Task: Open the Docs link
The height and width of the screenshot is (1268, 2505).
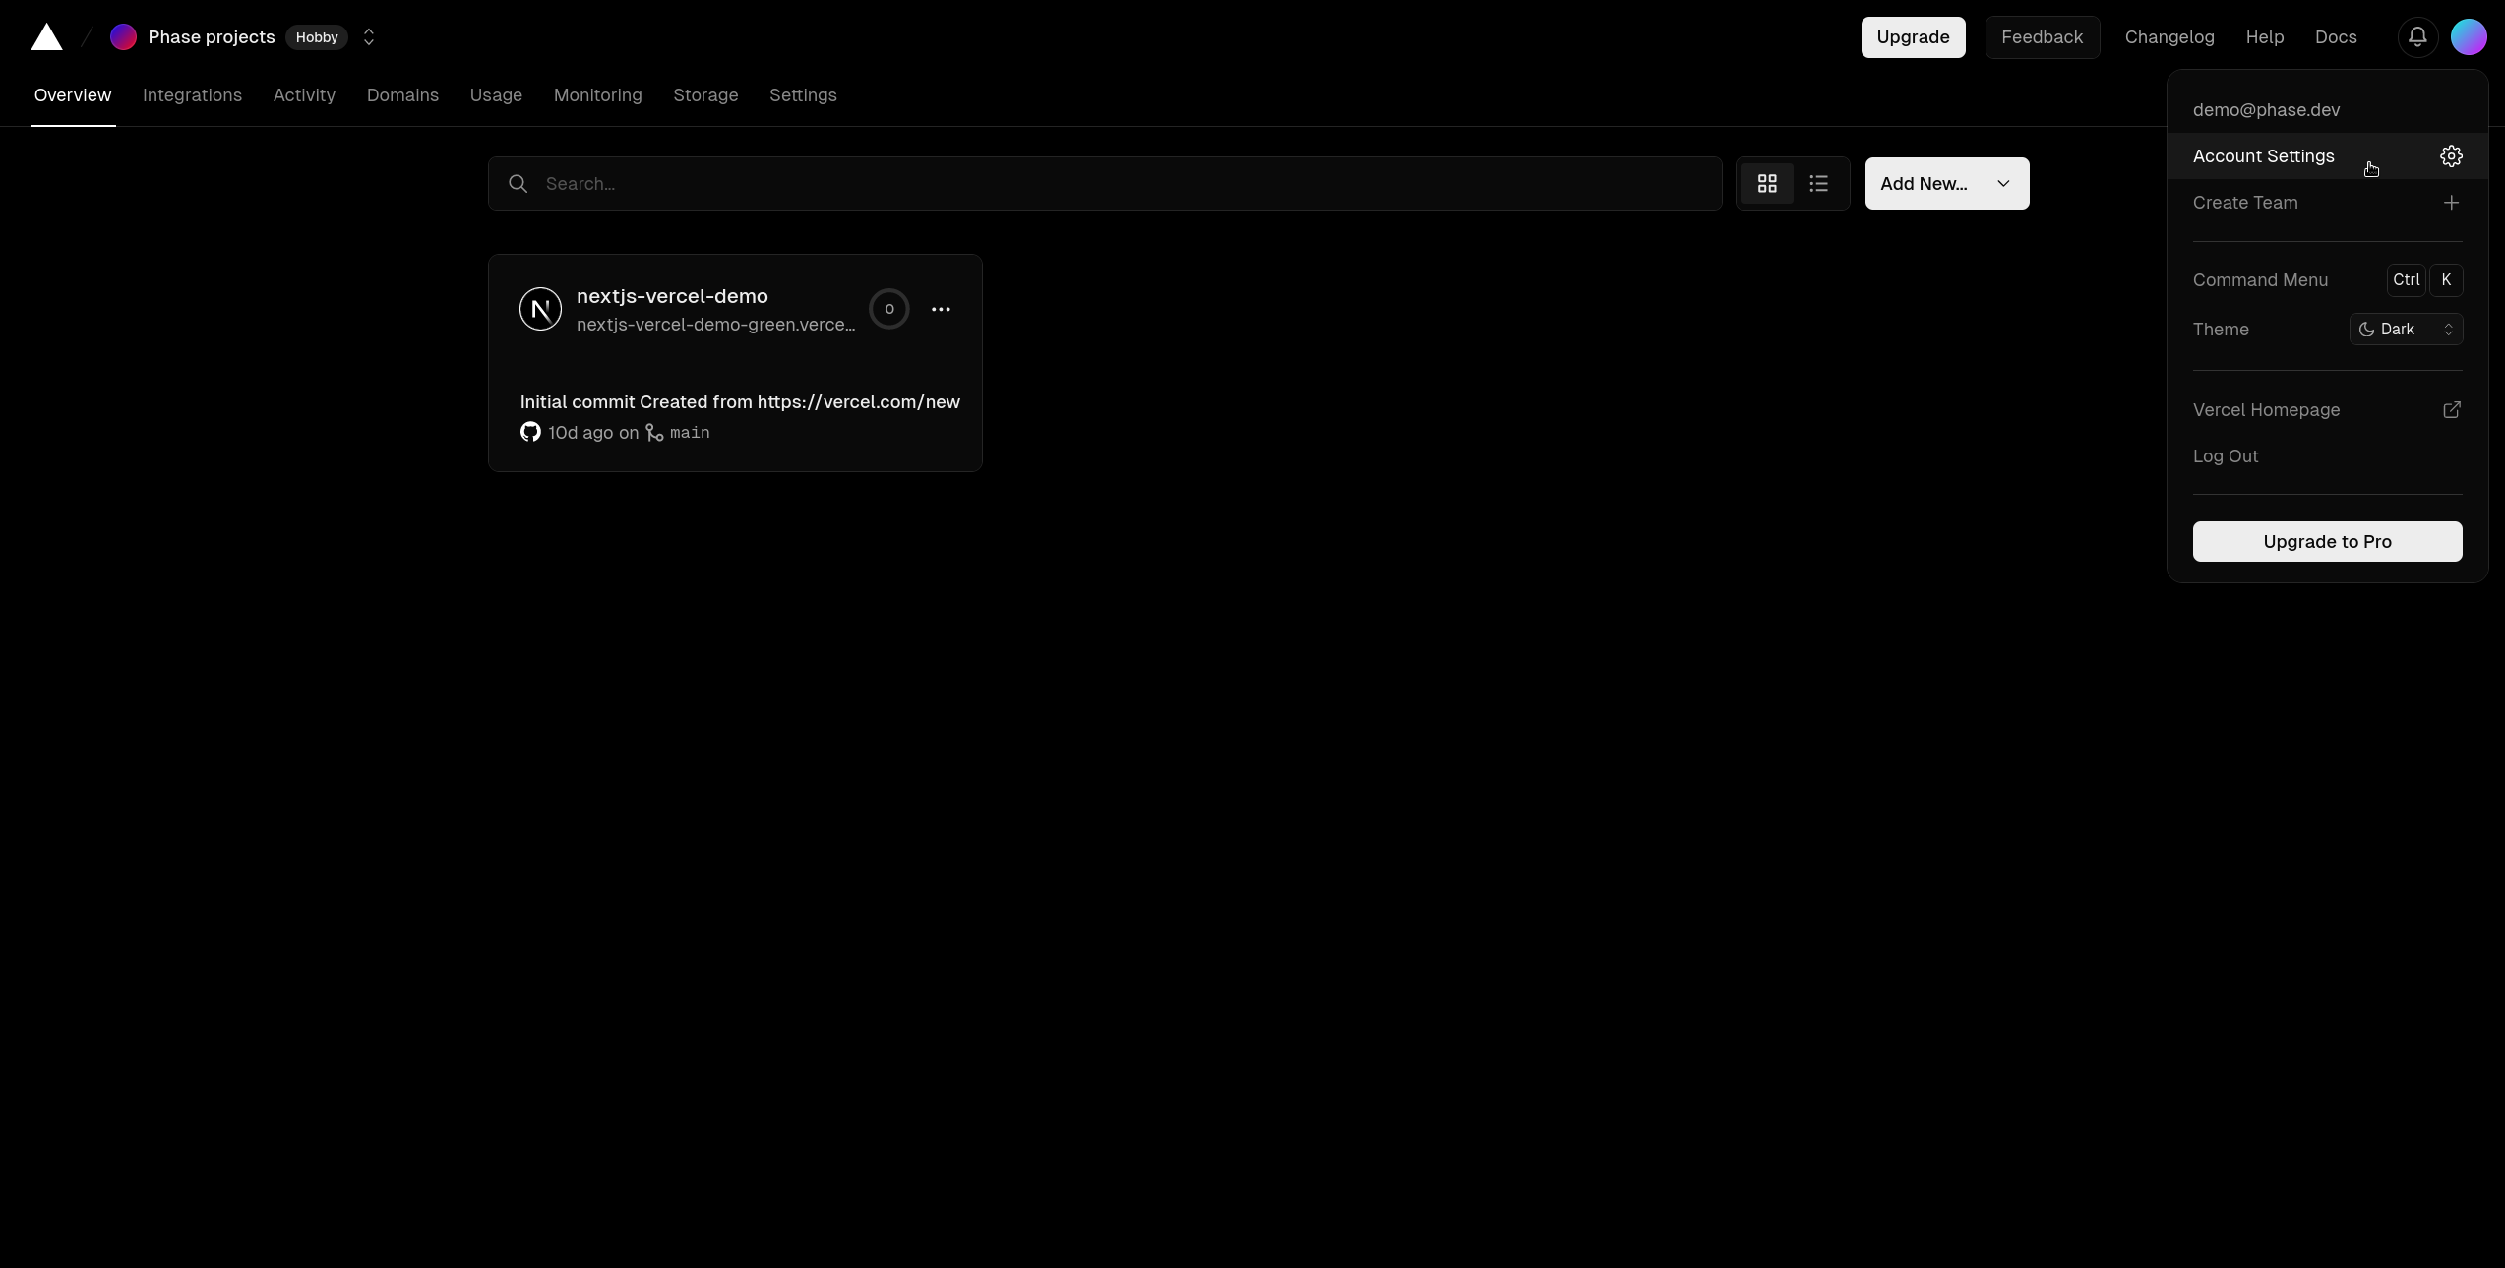Action: 2336,36
